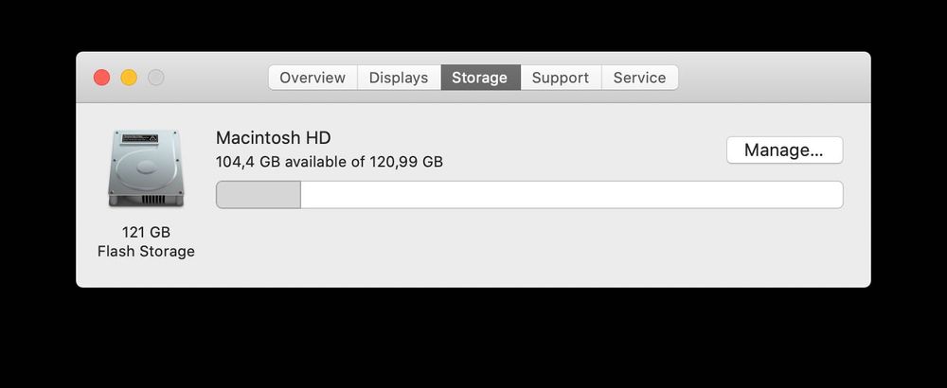Click the 121 GB capacity label
This screenshot has width=947, height=388.
click(x=146, y=232)
